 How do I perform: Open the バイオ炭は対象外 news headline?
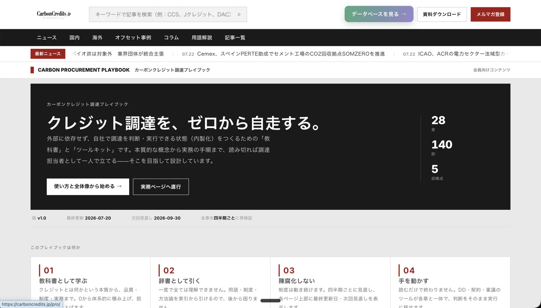tap(118, 54)
